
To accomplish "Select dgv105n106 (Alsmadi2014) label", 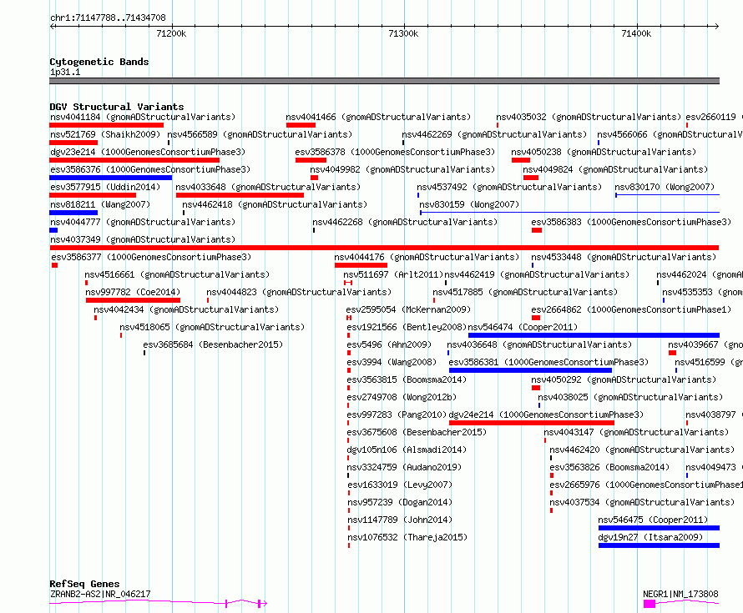I will click(407, 450).
